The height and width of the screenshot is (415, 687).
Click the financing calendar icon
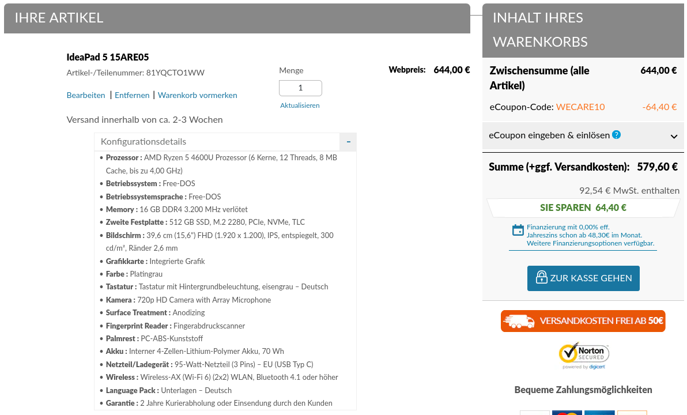518,230
